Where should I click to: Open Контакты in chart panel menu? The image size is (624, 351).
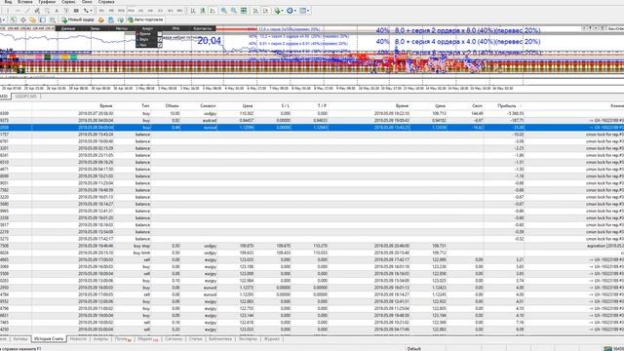[203, 28]
